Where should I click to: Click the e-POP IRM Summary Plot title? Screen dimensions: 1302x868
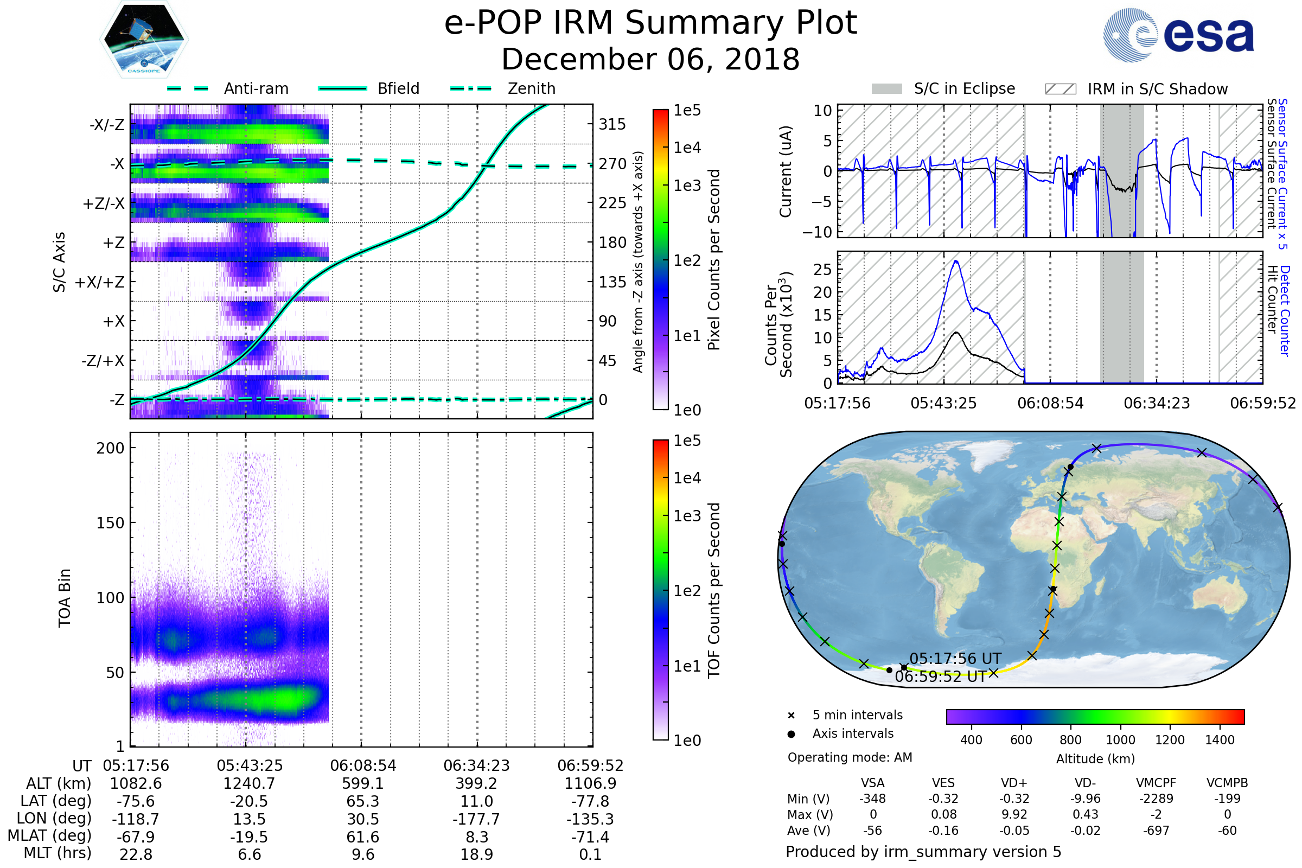pyautogui.click(x=650, y=23)
